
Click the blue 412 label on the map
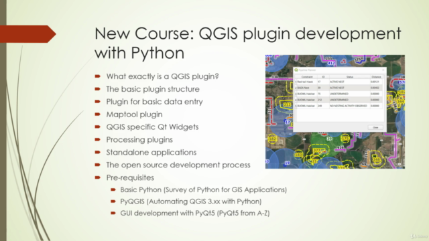(x=331, y=63)
